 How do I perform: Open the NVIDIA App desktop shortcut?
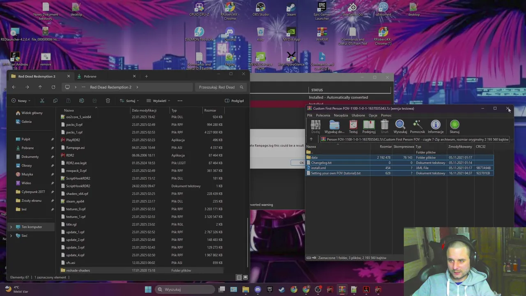click(291, 35)
